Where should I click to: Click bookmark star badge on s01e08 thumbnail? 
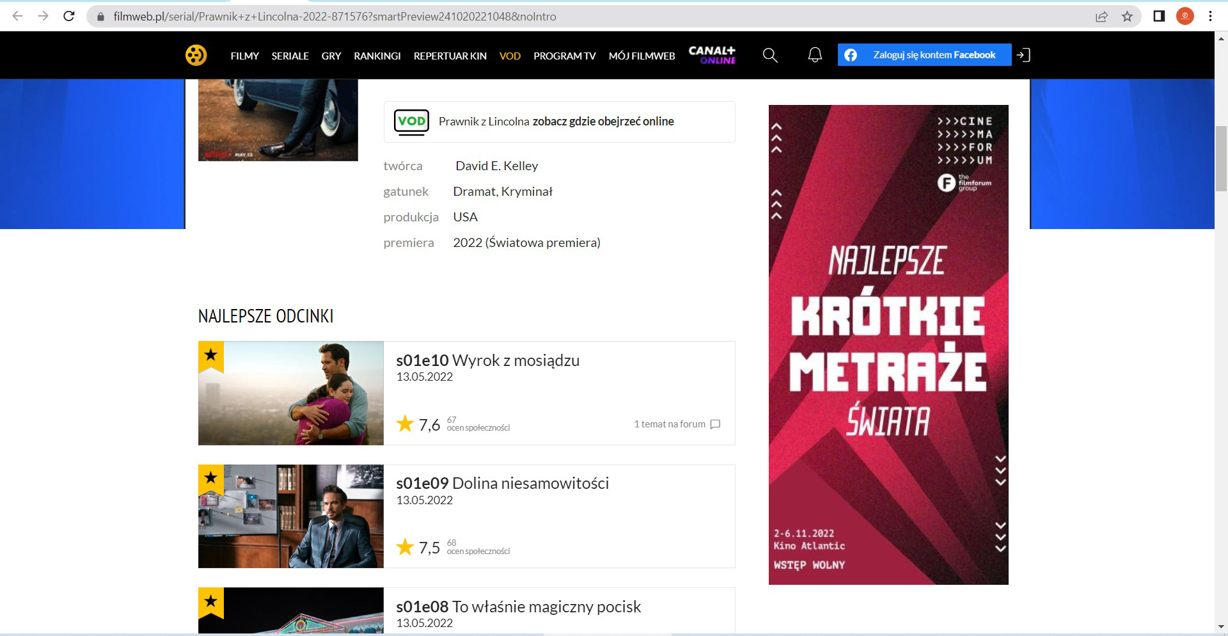211,602
